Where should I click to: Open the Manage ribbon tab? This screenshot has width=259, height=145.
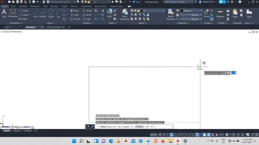click(x=54, y=6)
